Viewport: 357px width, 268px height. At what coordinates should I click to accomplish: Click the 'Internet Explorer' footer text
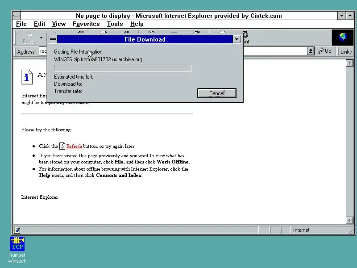click(x=40, y=197)
